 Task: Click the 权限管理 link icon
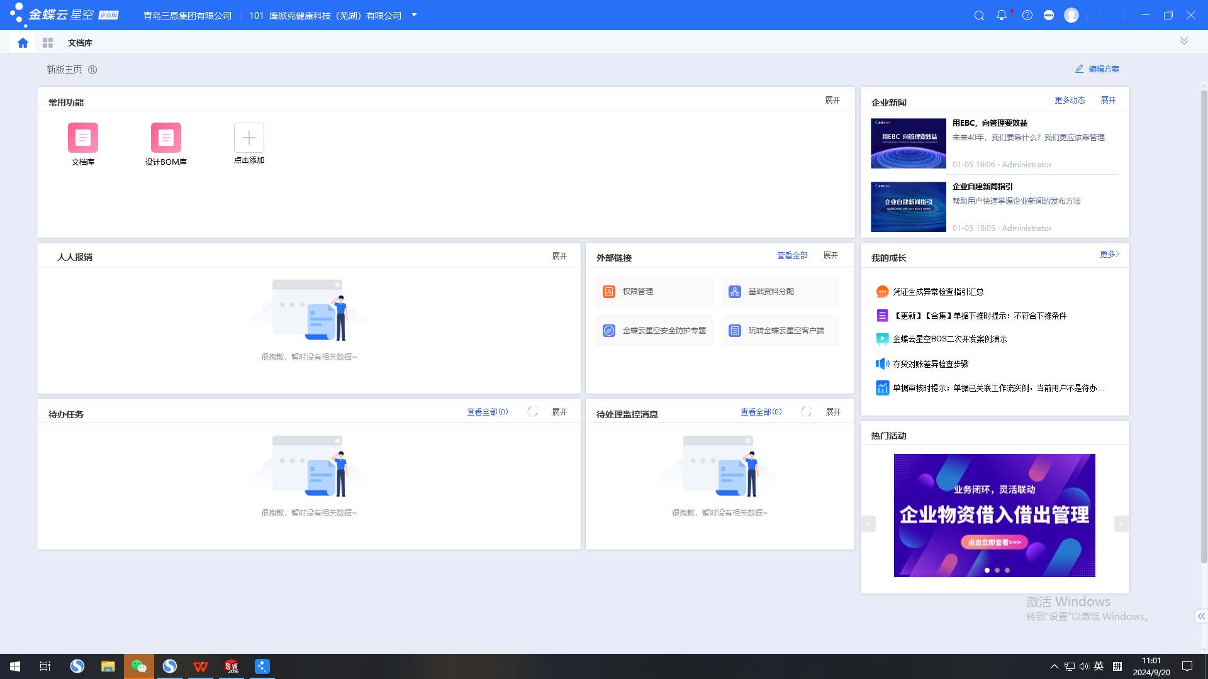point(609,292)
